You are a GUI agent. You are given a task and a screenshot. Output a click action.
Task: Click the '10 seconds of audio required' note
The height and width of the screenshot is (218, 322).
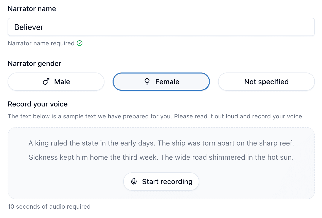pos(49,206)
